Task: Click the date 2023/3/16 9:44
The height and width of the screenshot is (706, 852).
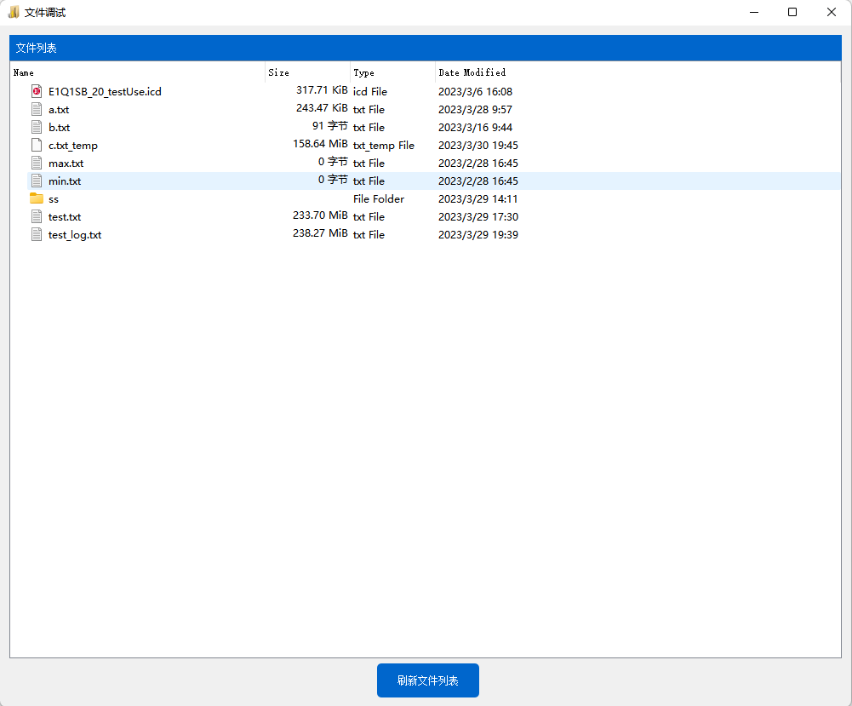Action: tap(476, 127)
